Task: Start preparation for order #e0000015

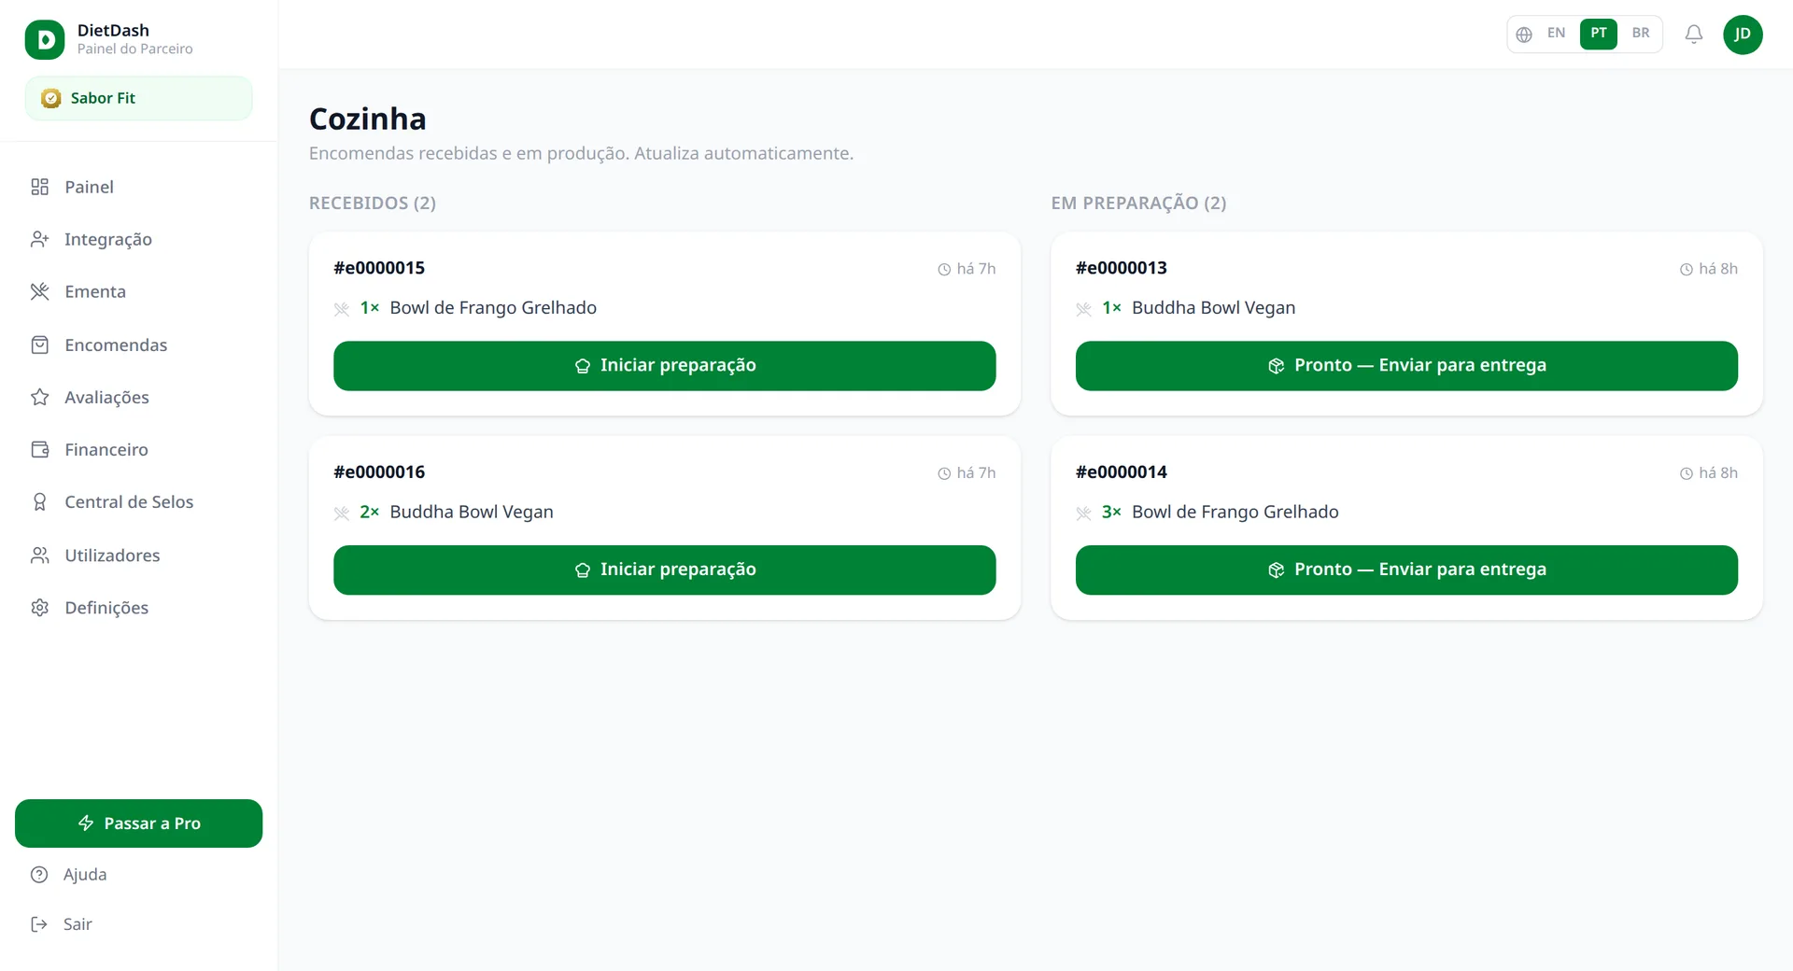Action: [x=664, y=366]
